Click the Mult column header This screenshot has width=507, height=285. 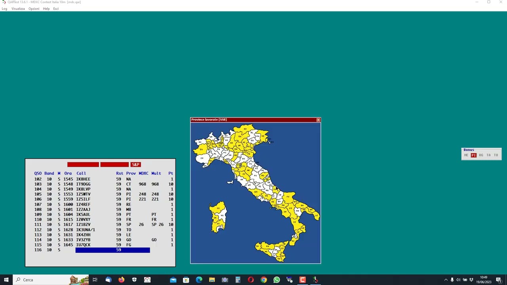[x=156, y=173]
